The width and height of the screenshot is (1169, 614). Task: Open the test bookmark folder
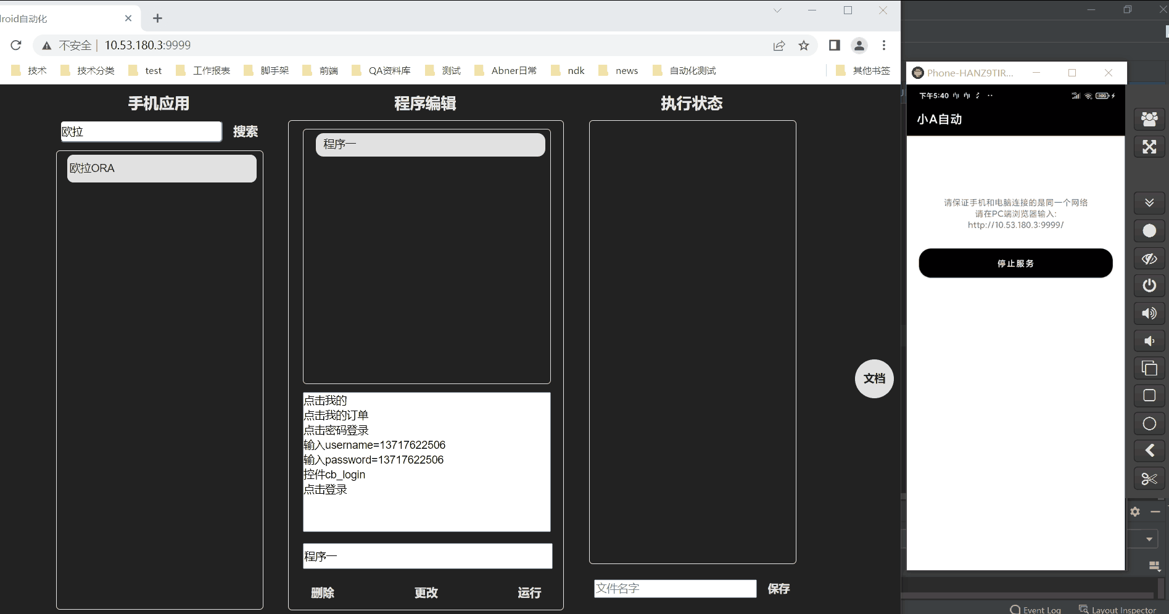[x=145, y=71]
